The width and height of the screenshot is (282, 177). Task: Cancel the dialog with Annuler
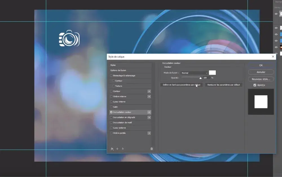[261, 72]
